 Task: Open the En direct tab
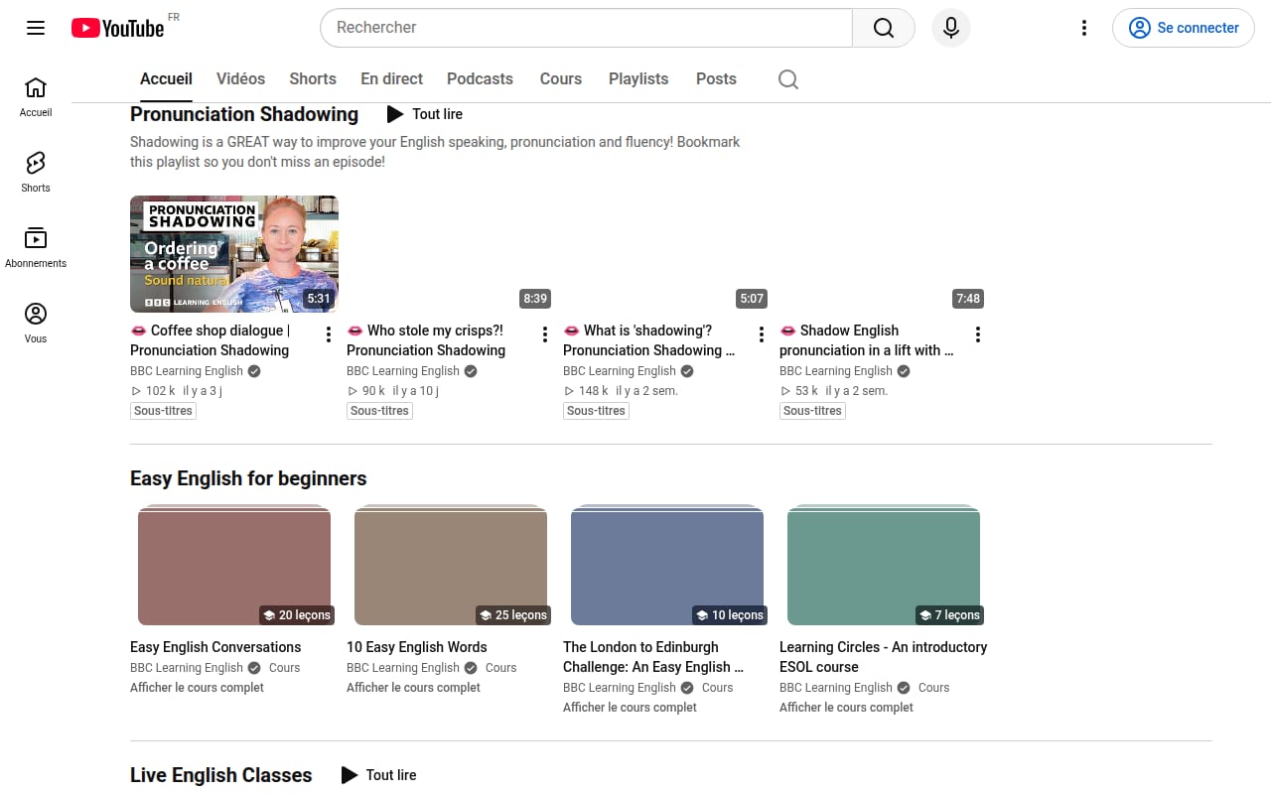(392, 79)
